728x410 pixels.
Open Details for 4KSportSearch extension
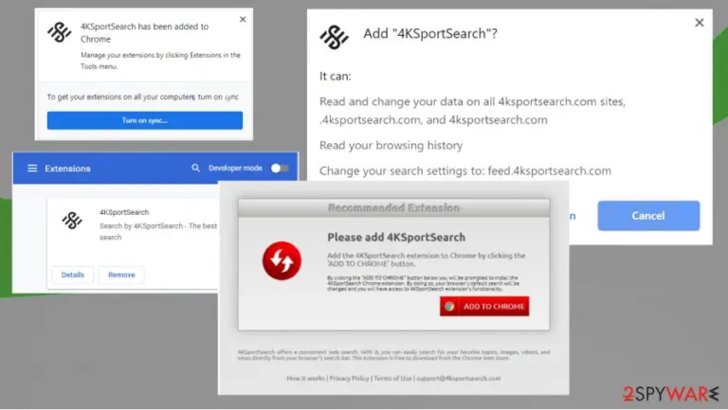click(x=73, y=275)
